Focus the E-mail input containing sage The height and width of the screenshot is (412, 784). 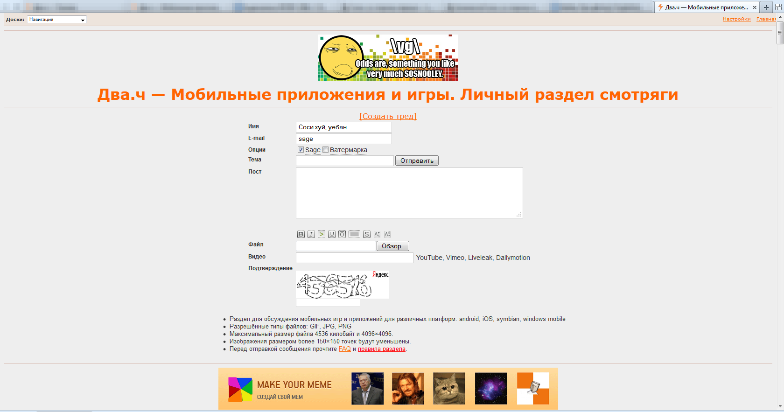344,139
